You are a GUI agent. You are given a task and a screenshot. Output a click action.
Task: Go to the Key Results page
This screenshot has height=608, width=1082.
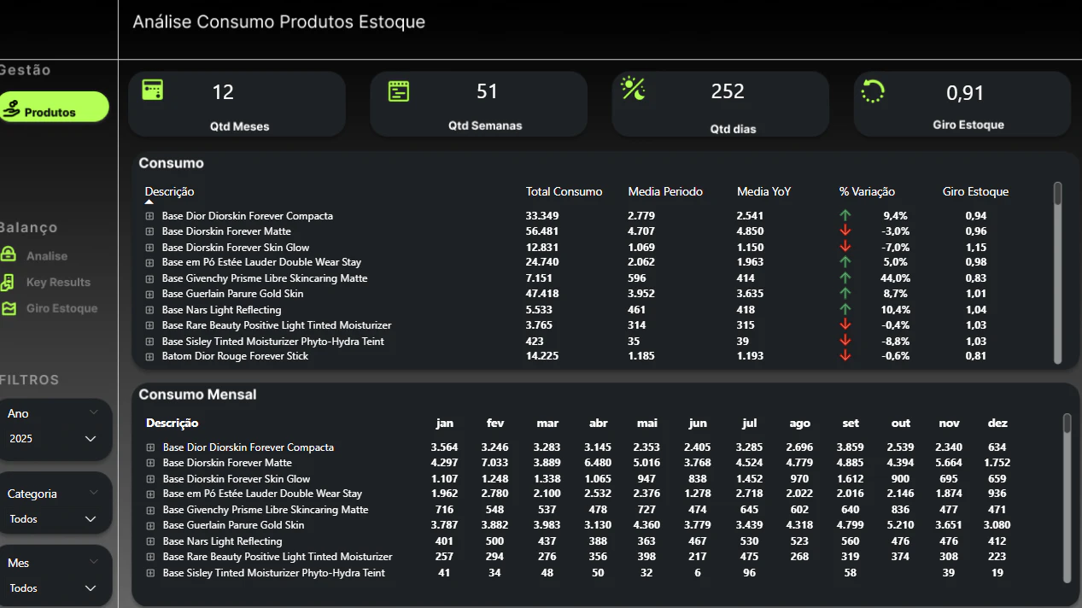pyautogui.click(x=58, y=282)
